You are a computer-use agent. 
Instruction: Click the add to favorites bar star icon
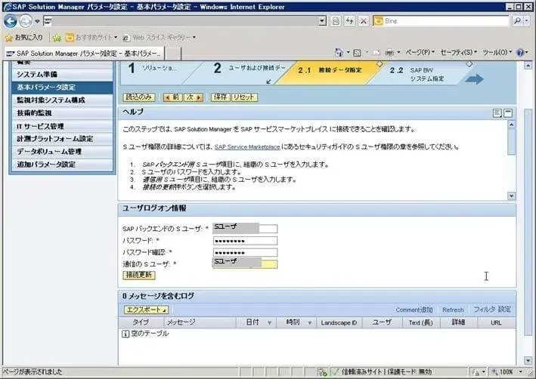click(57, 38)
